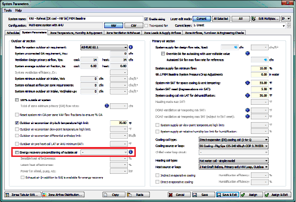
Task: Click info icon beside ASHRAE 62.1 dropdown
Action: (132, 47)
